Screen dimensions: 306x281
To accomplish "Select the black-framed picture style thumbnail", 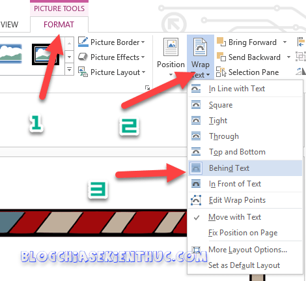I will point(46,54).
